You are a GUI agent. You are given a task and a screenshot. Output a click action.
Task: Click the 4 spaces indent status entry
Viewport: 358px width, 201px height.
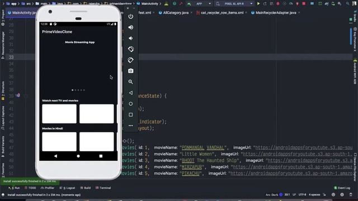(314, 195)
